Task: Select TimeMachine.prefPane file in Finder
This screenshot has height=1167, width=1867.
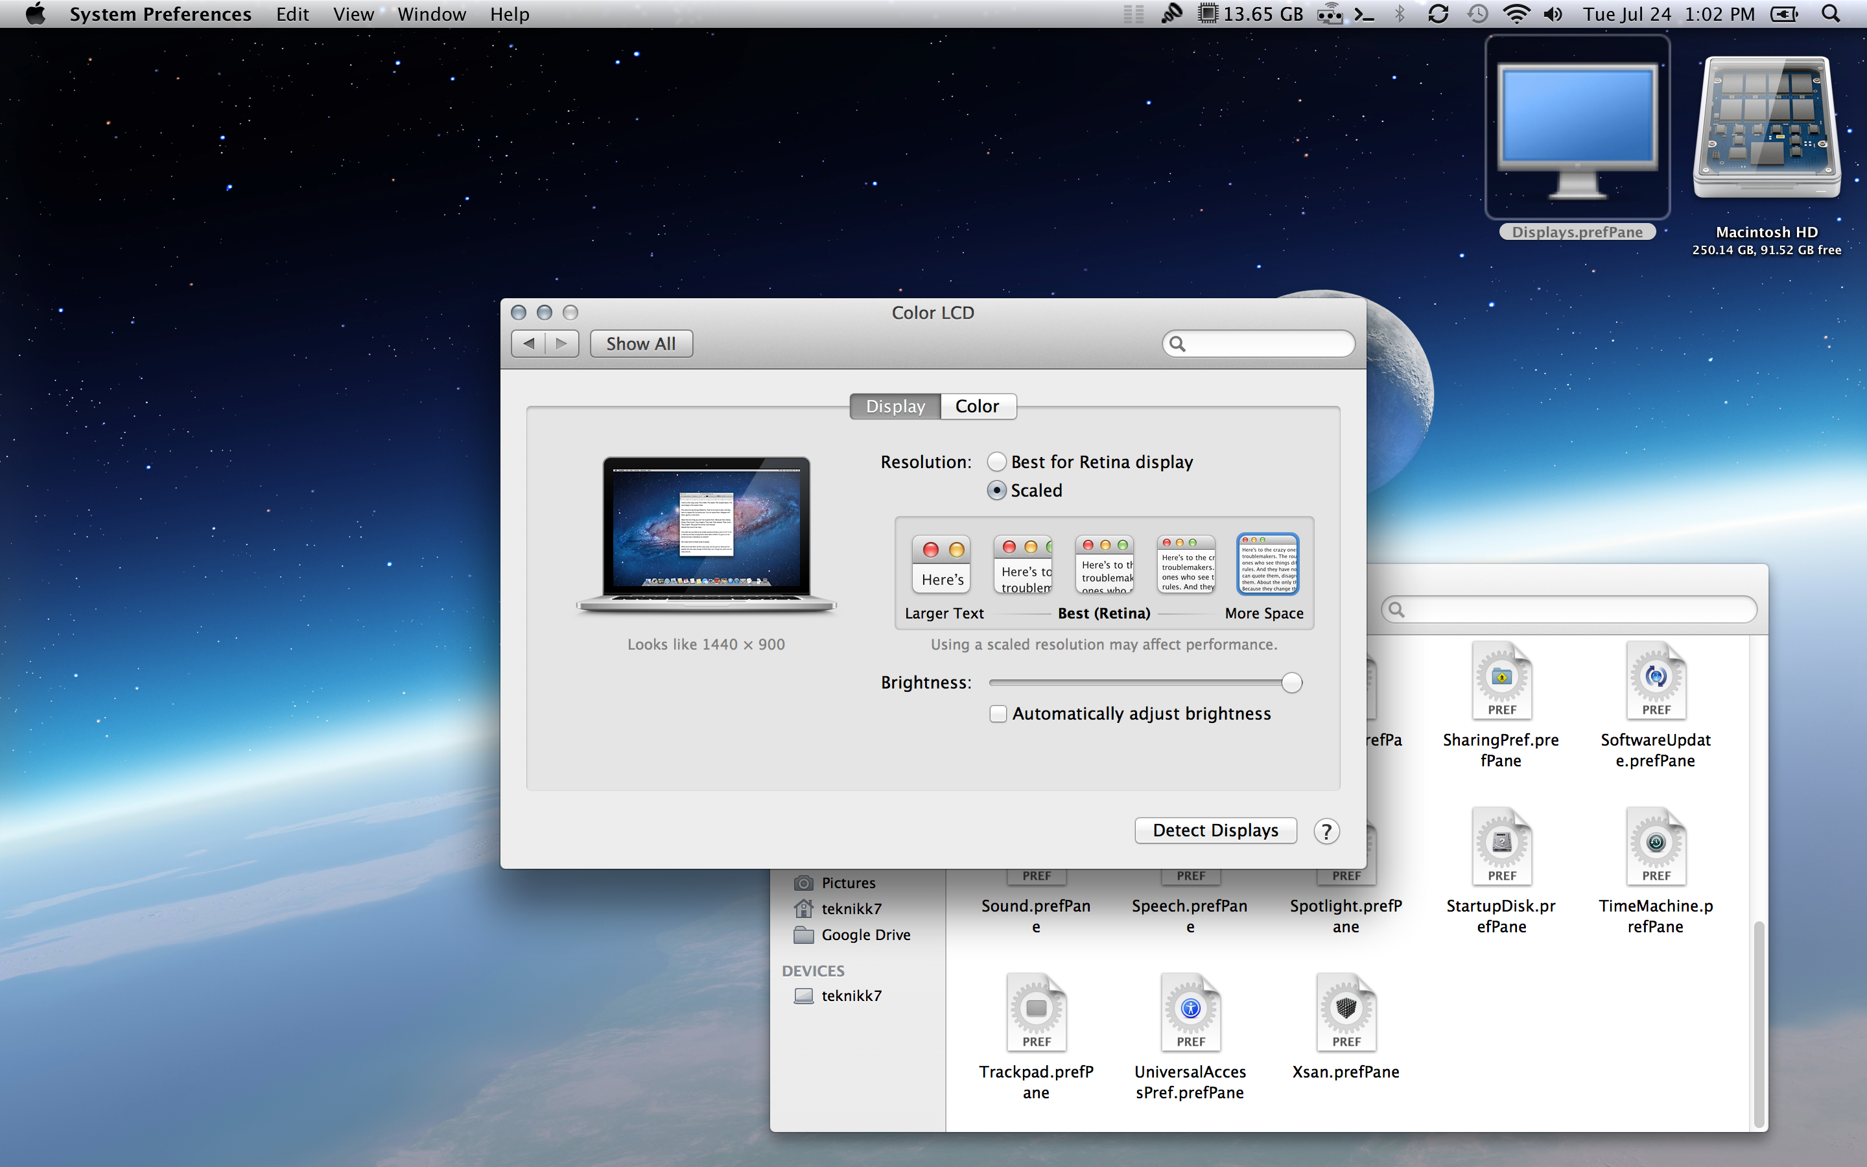Action: pos(1656,871)
